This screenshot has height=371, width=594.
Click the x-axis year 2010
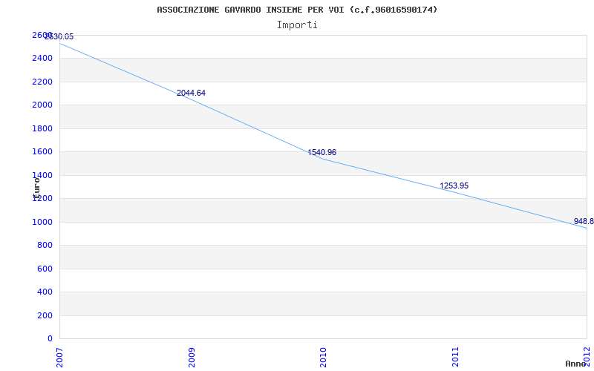323,357
